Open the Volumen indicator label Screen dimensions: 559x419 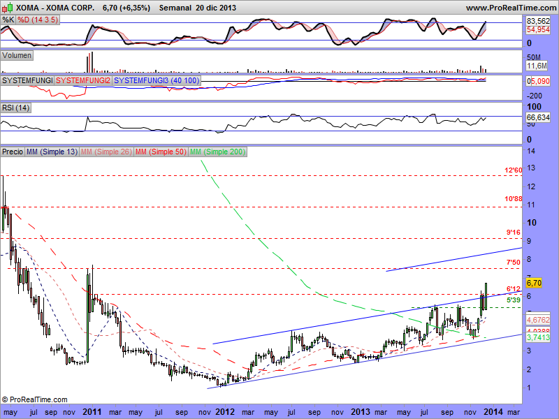pyautogui.click(x=17, y=56)
